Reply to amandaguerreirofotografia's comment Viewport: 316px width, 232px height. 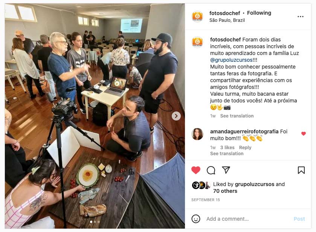[245, 148]
